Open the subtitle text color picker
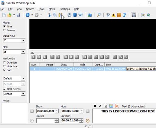This screenshot has width=156, height=128. (111, 106)
